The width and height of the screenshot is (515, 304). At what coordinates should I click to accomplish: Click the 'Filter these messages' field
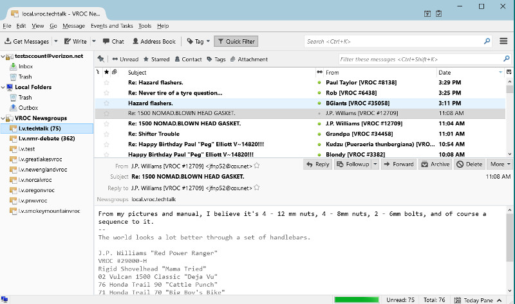(x=425, y=59)
